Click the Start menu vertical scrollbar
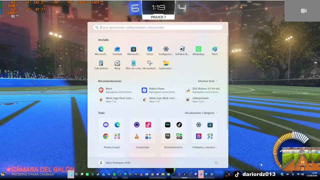This screenshot has height=180, width=320. coord(227,82)
